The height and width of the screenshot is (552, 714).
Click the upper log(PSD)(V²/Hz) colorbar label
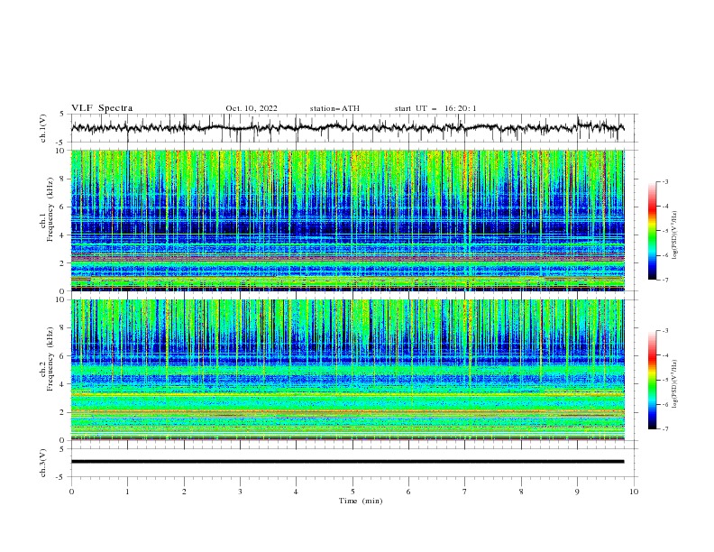click(x=675, y=235)
